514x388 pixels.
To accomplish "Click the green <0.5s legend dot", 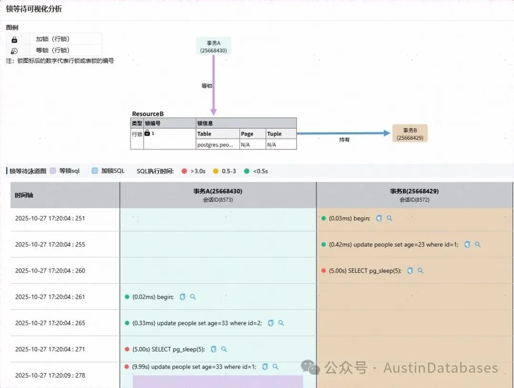I will click(x=247, y=171).
